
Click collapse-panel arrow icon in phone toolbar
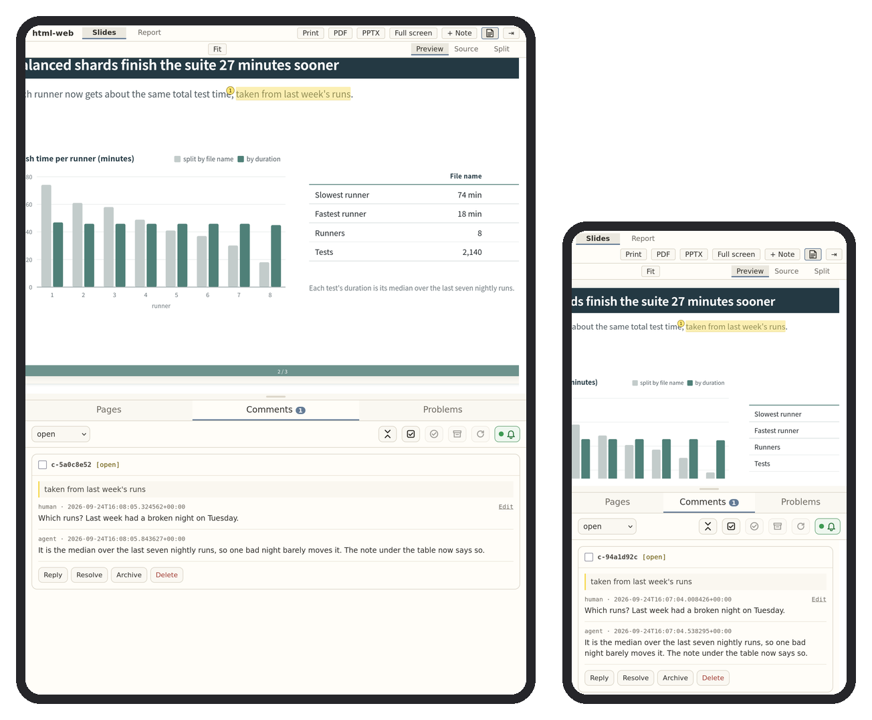tap(834, 254)
